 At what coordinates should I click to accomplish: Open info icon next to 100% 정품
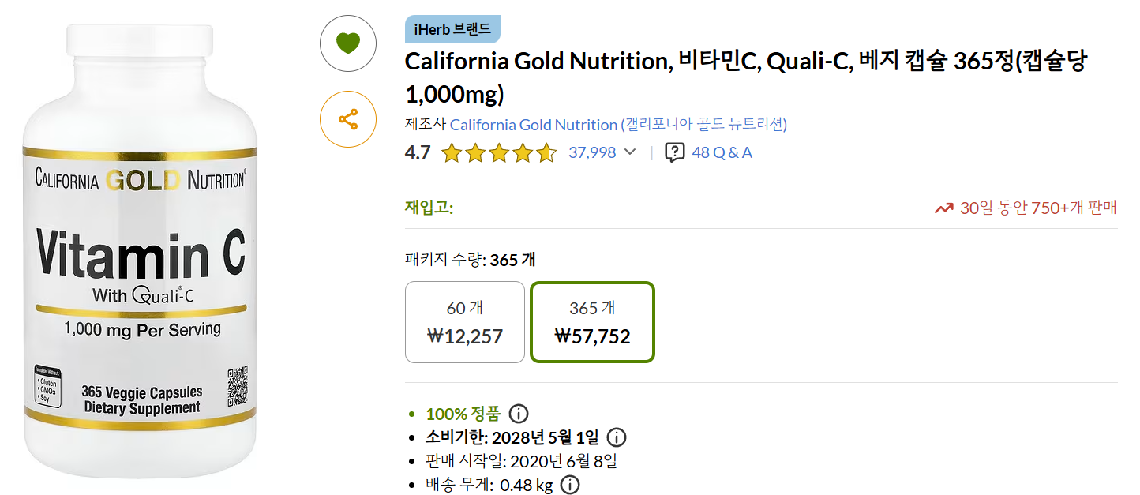[518, 414]
